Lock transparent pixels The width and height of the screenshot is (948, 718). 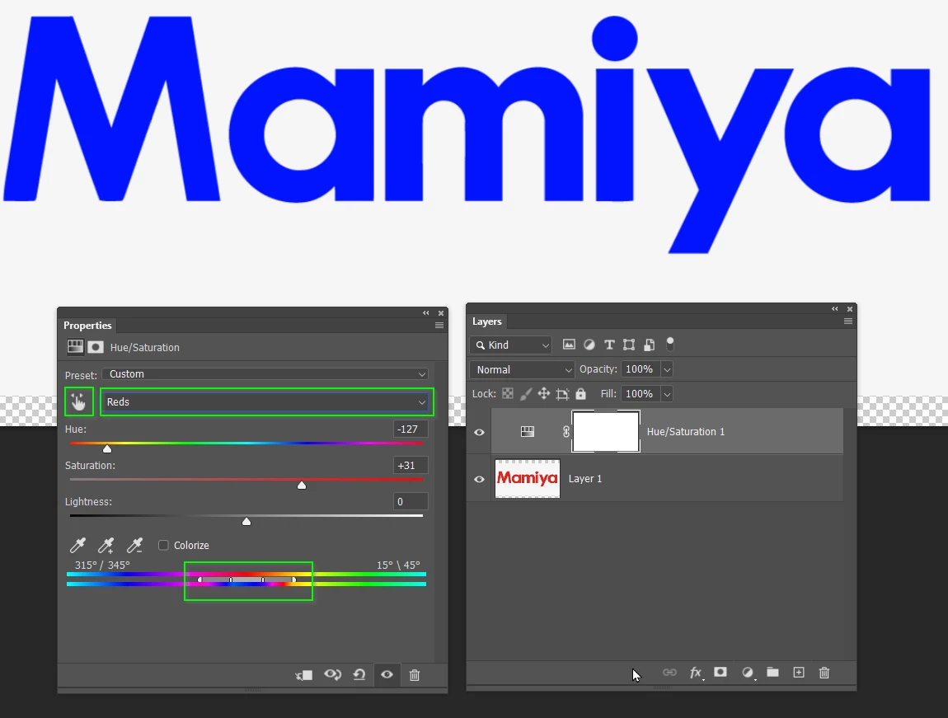point(508,393)
